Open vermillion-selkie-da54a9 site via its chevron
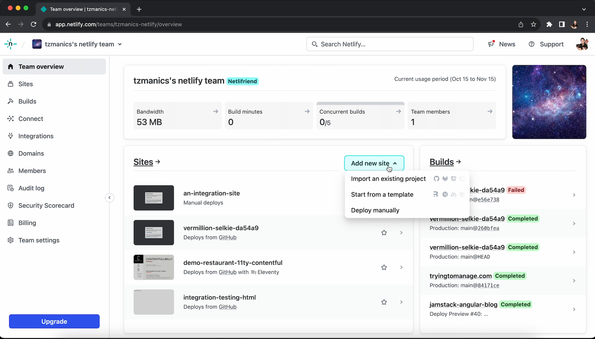 coord(401,232)
